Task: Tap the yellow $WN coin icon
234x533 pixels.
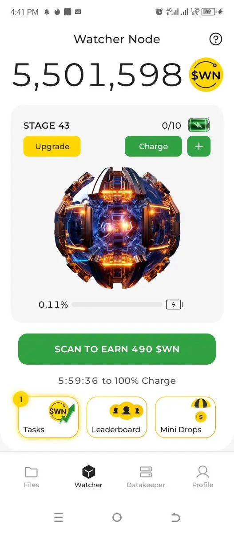Action: click(x=206, y=75)
